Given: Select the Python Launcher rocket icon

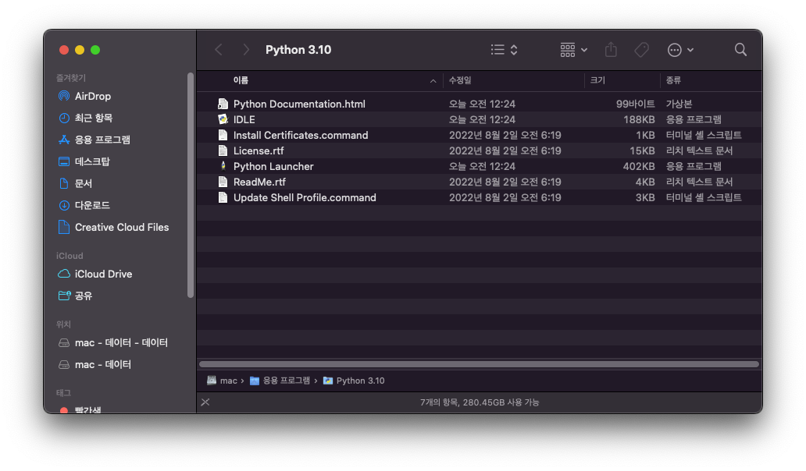Looking at the screenshot, I should point(223,166).
